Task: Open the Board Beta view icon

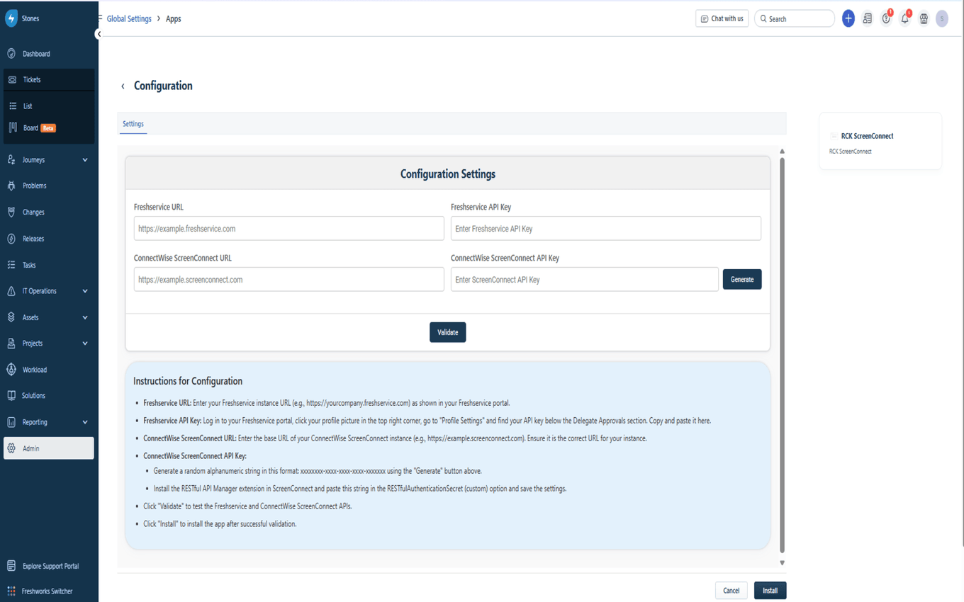Action: click(13, 128)
